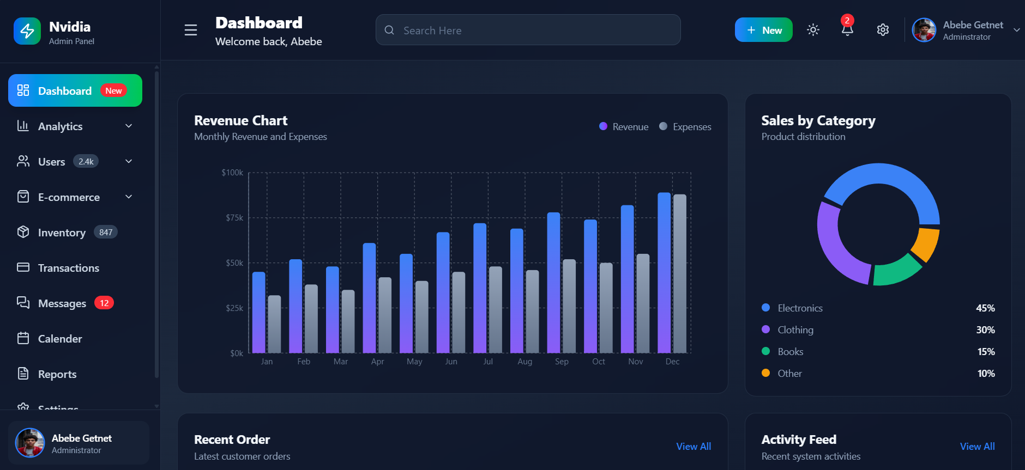Image resolution: width=1025 pixels, height=470 pixels.
Task: Click the Messages chat bubbles icon
Action: pyautogui.click(x=23, y=303)
